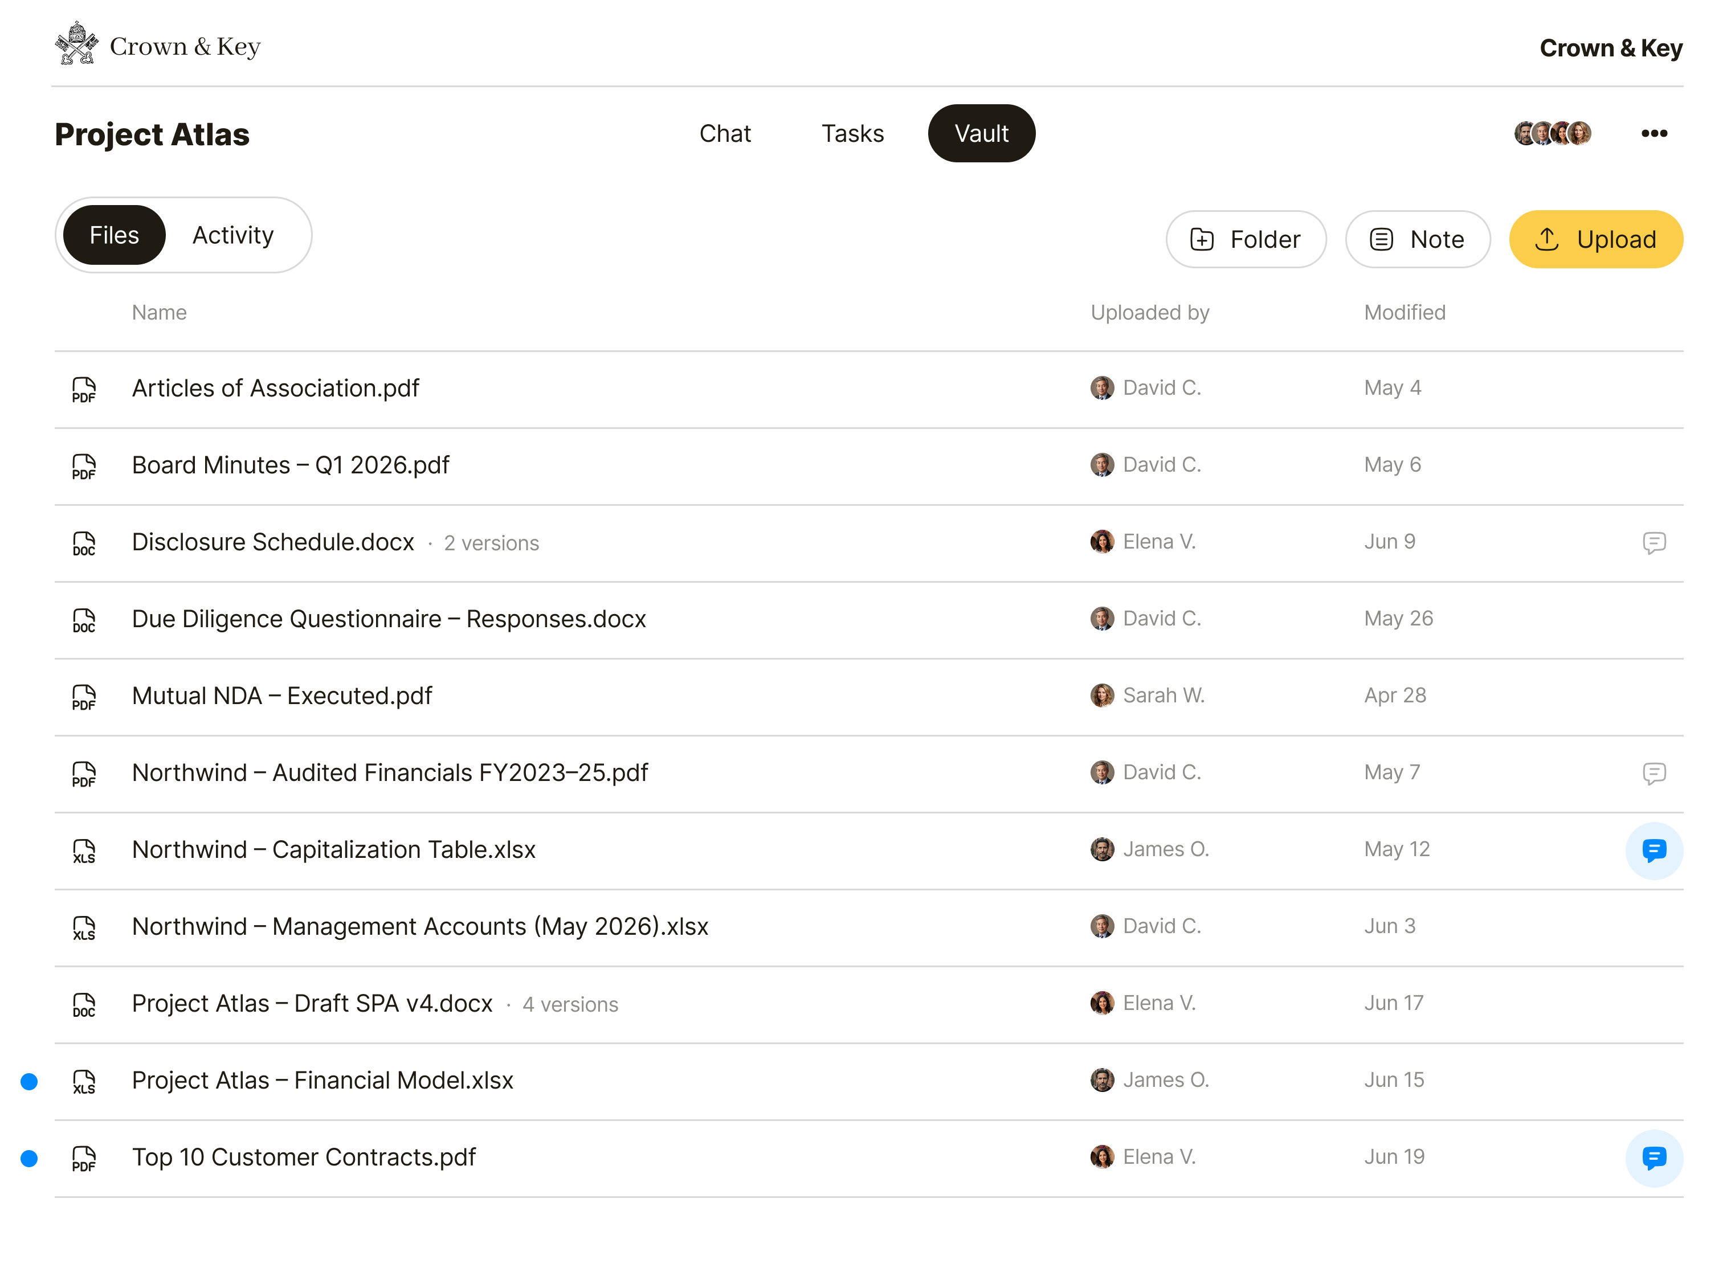
Task: Open Mutual NDA – Executed.pdf
Action: tap(281, 696)
